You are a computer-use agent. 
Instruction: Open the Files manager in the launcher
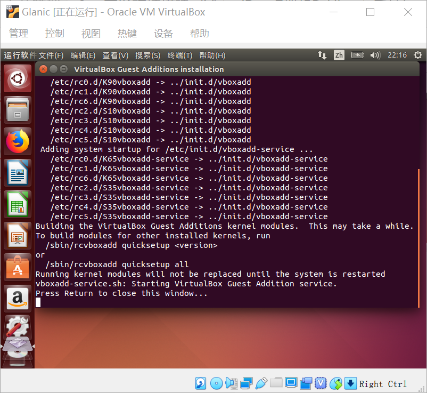(x=18, y=110)
